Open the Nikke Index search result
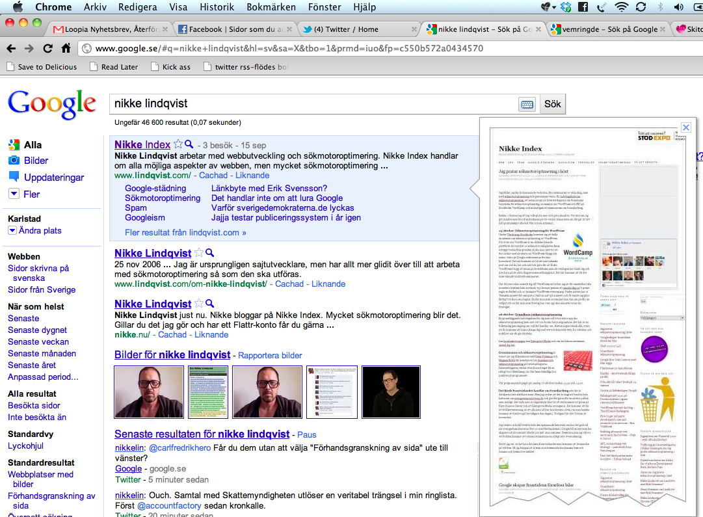 [x=142, y=144]
